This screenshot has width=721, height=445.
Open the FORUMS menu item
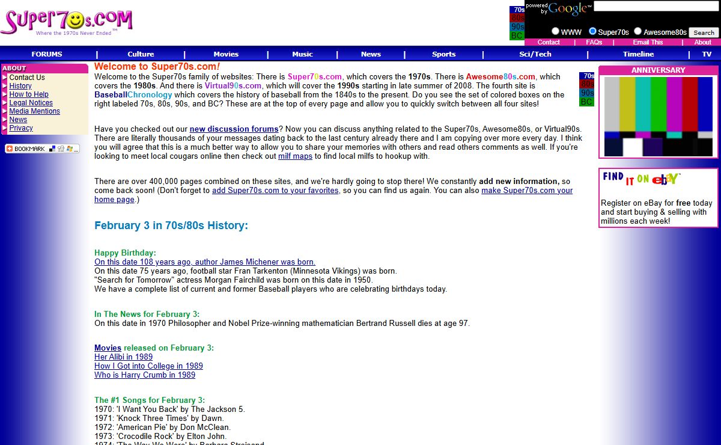pos(47,54)
